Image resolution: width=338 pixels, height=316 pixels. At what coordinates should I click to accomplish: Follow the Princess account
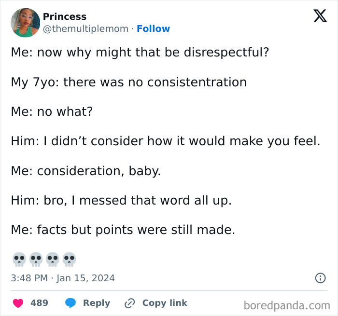point(153,29)
